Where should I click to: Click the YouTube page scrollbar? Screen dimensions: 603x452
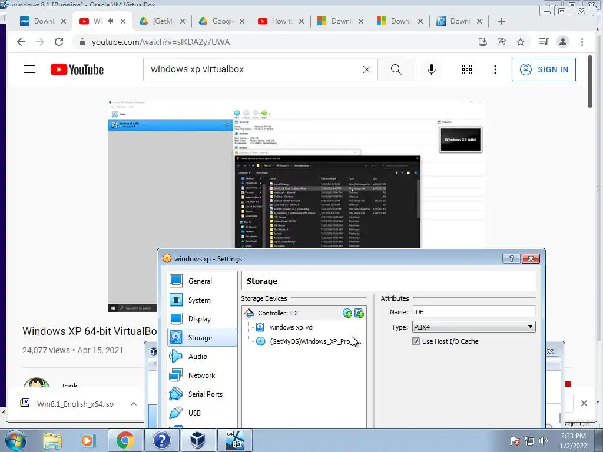click(x=590, y=81)
